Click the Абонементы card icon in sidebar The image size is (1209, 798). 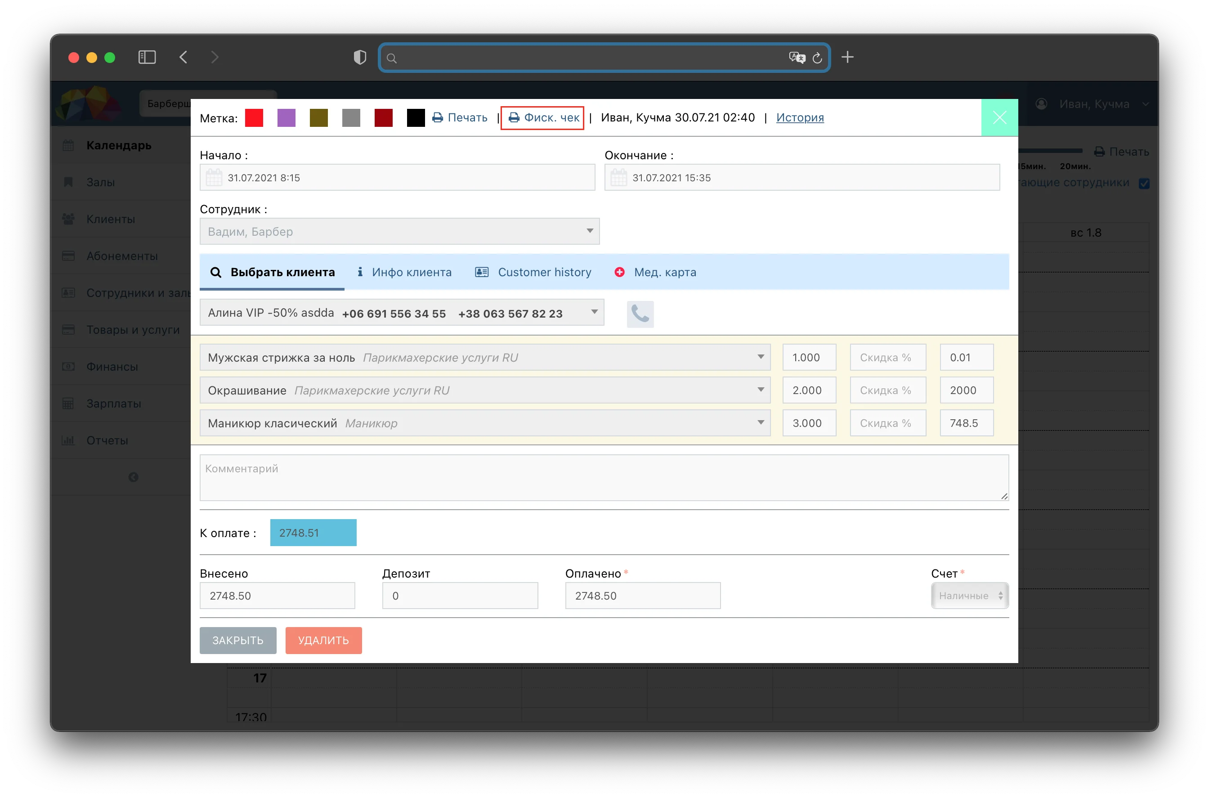tap(68, 256)
